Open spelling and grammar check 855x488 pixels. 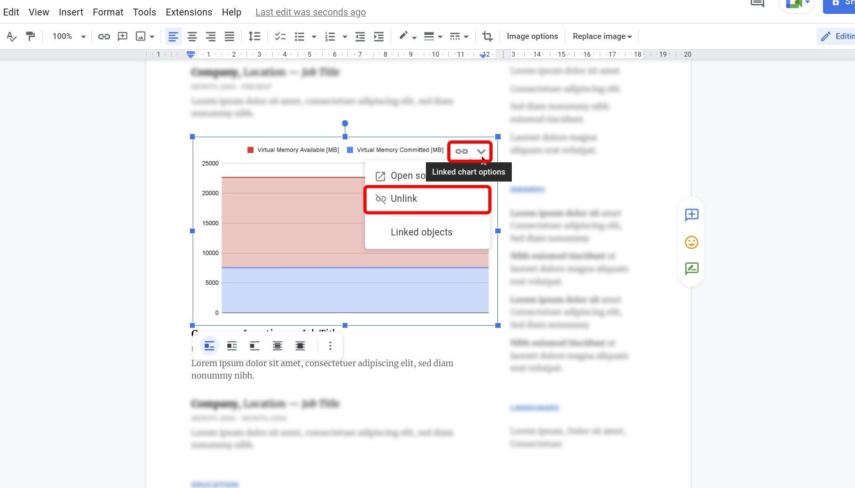click(x=12, y=36)
